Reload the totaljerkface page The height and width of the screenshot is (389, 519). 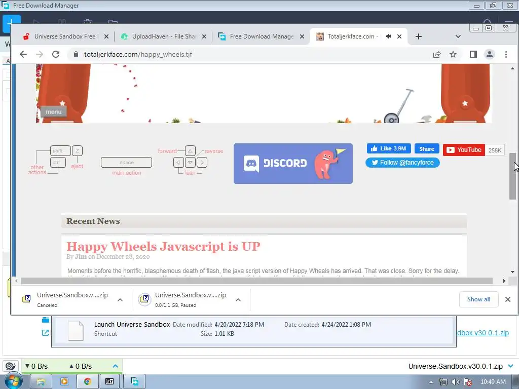(x=56, y=54)
